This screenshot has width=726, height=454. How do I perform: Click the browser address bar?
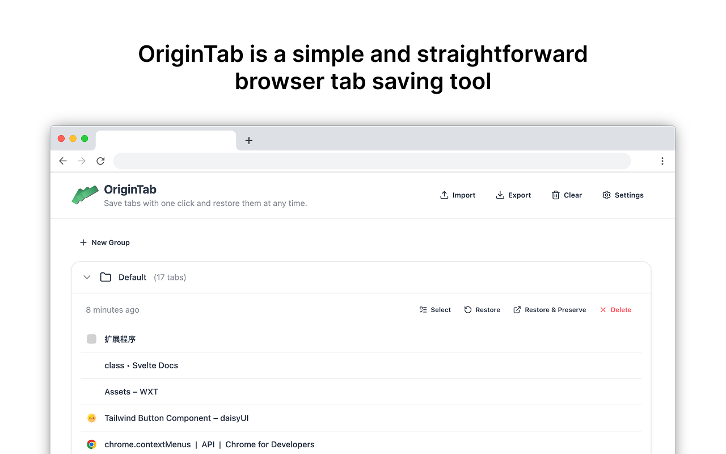[372, 161]
